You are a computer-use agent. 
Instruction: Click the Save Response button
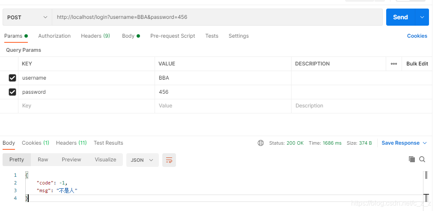[x=401, y=143]
